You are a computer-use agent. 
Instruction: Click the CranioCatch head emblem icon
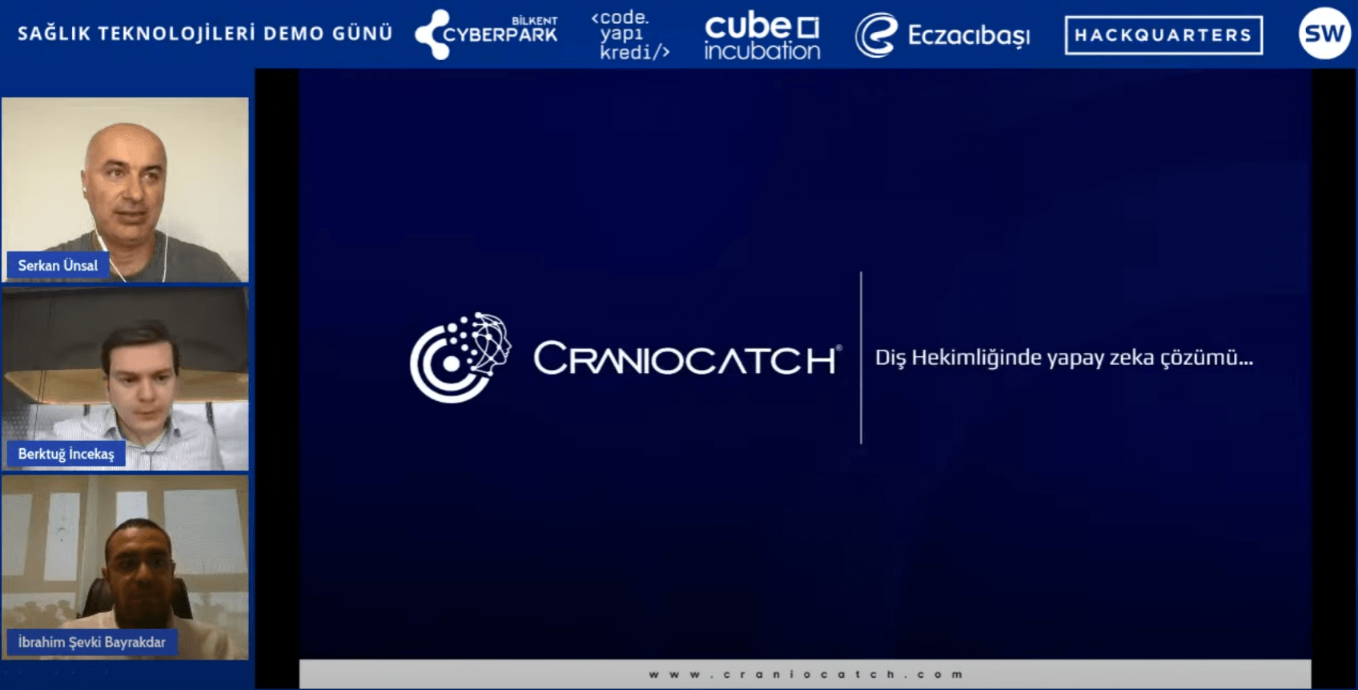click(x=460, y=357)
